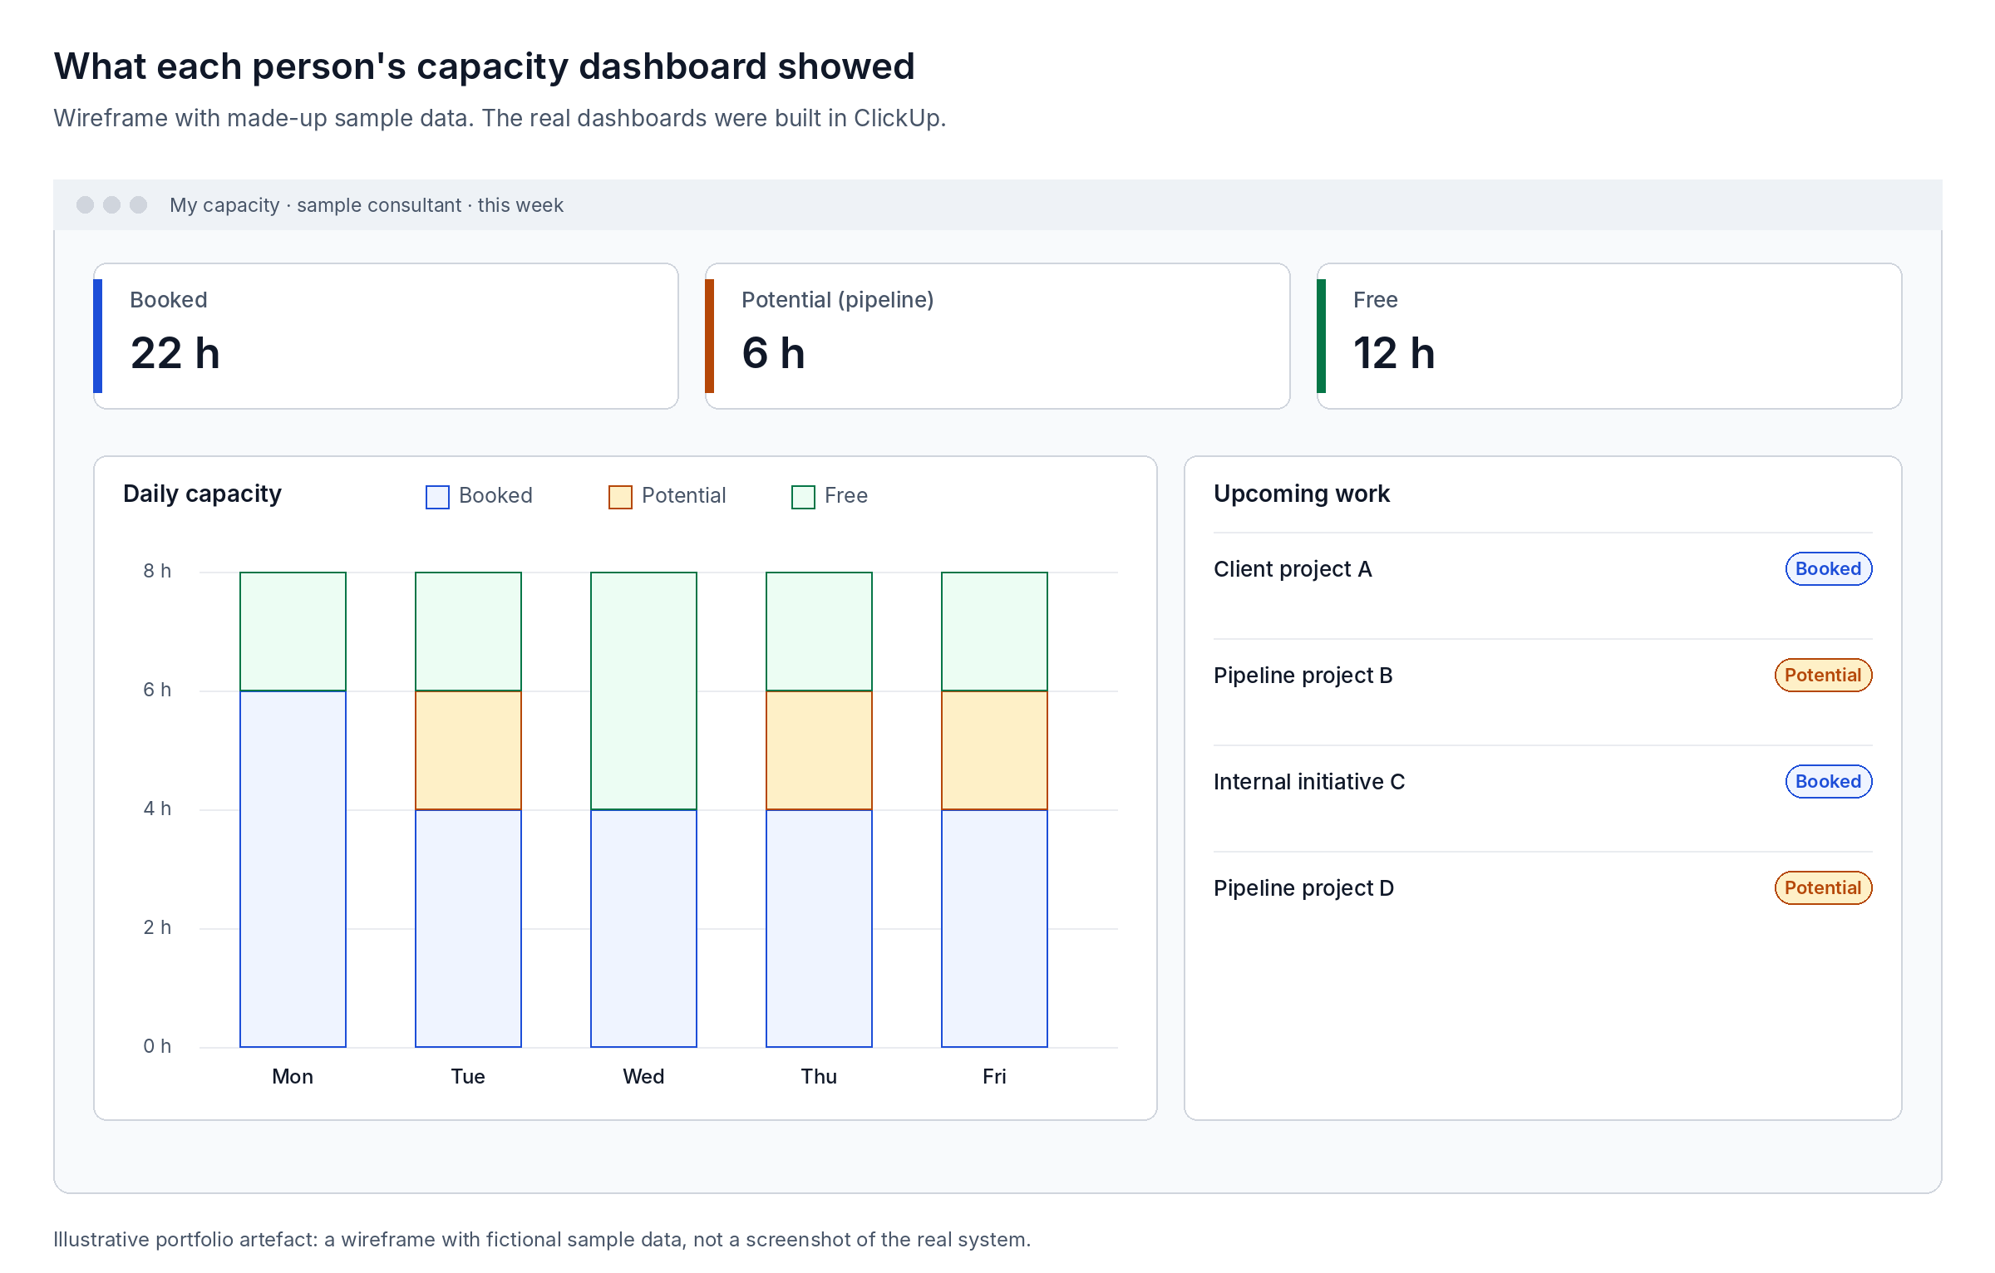
Task: Open the Internal initiative C row
Action: [x=1543, y=798]
